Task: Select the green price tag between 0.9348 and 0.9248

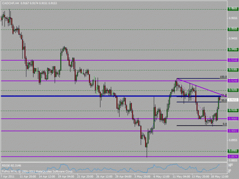Action: [233, 69]
